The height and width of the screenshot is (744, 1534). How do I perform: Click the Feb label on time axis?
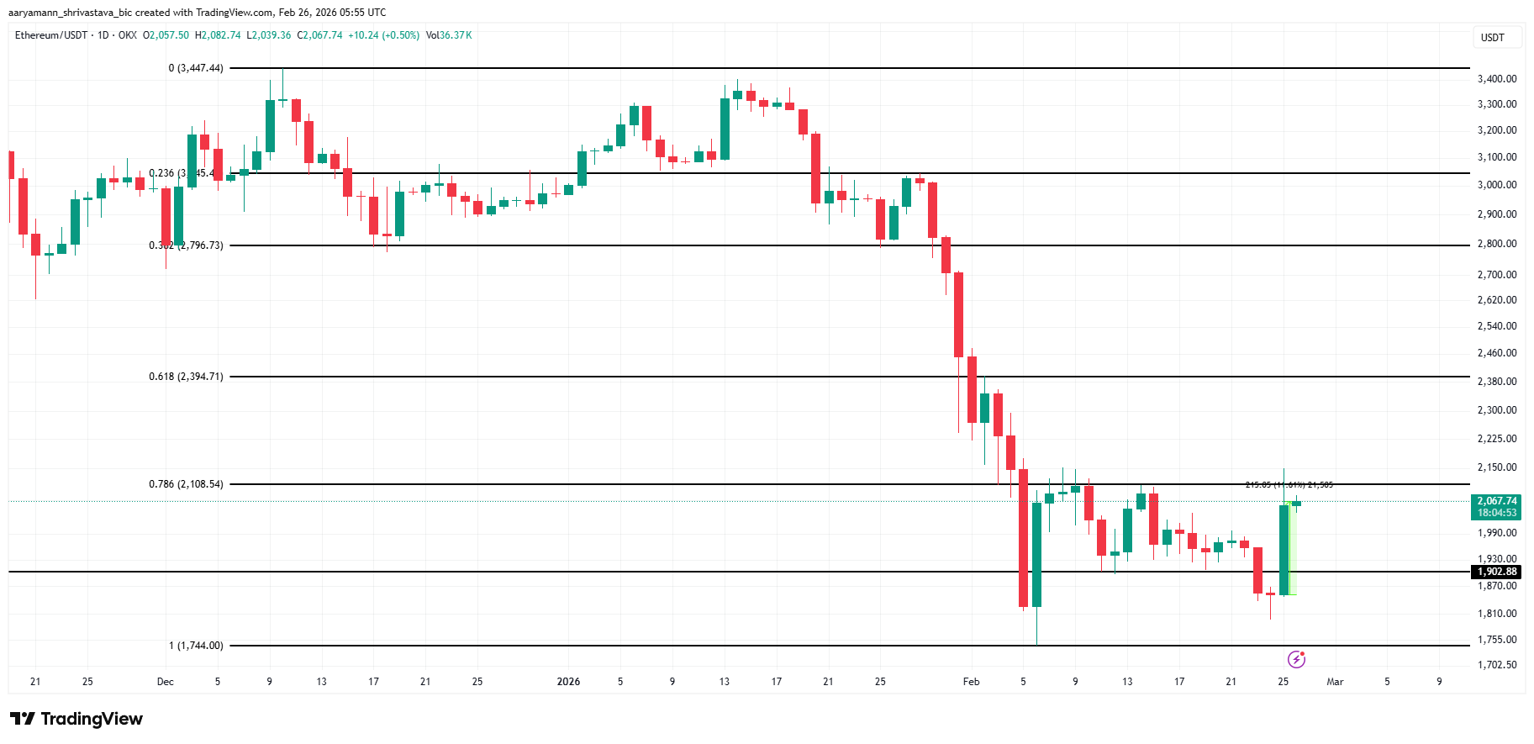[x=971, y=682]
